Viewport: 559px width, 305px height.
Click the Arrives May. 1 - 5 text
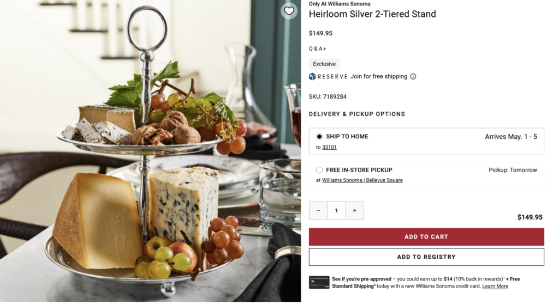511,137
